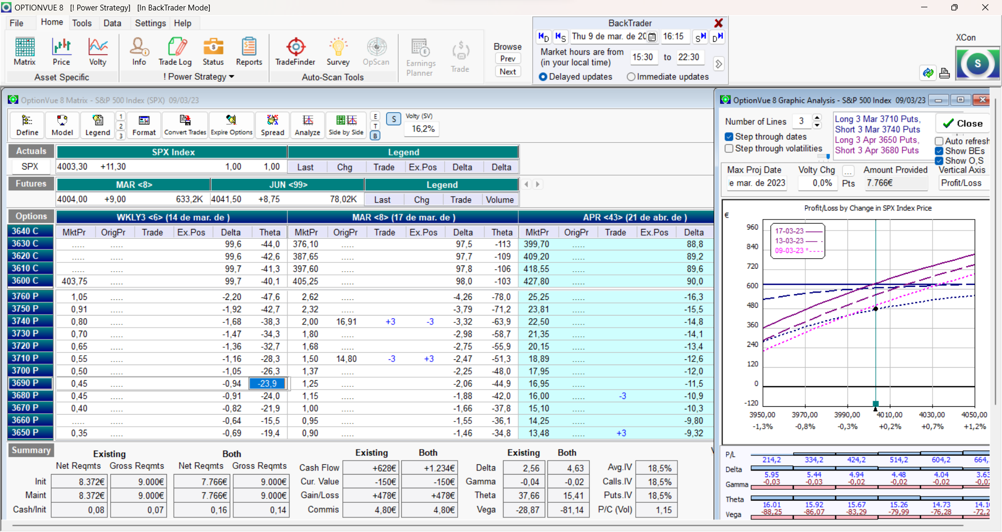Toggle Show O,S checkbox

tap(939, 161)
